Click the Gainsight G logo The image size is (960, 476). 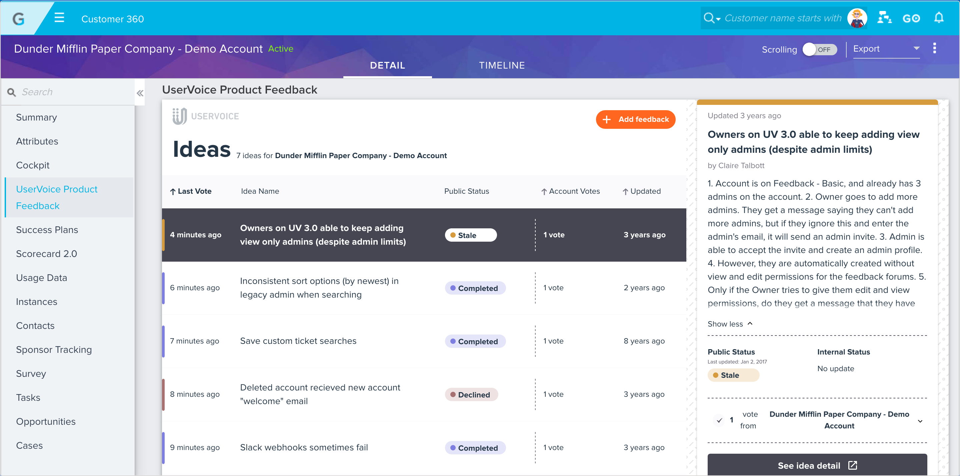tap(18, 19)
